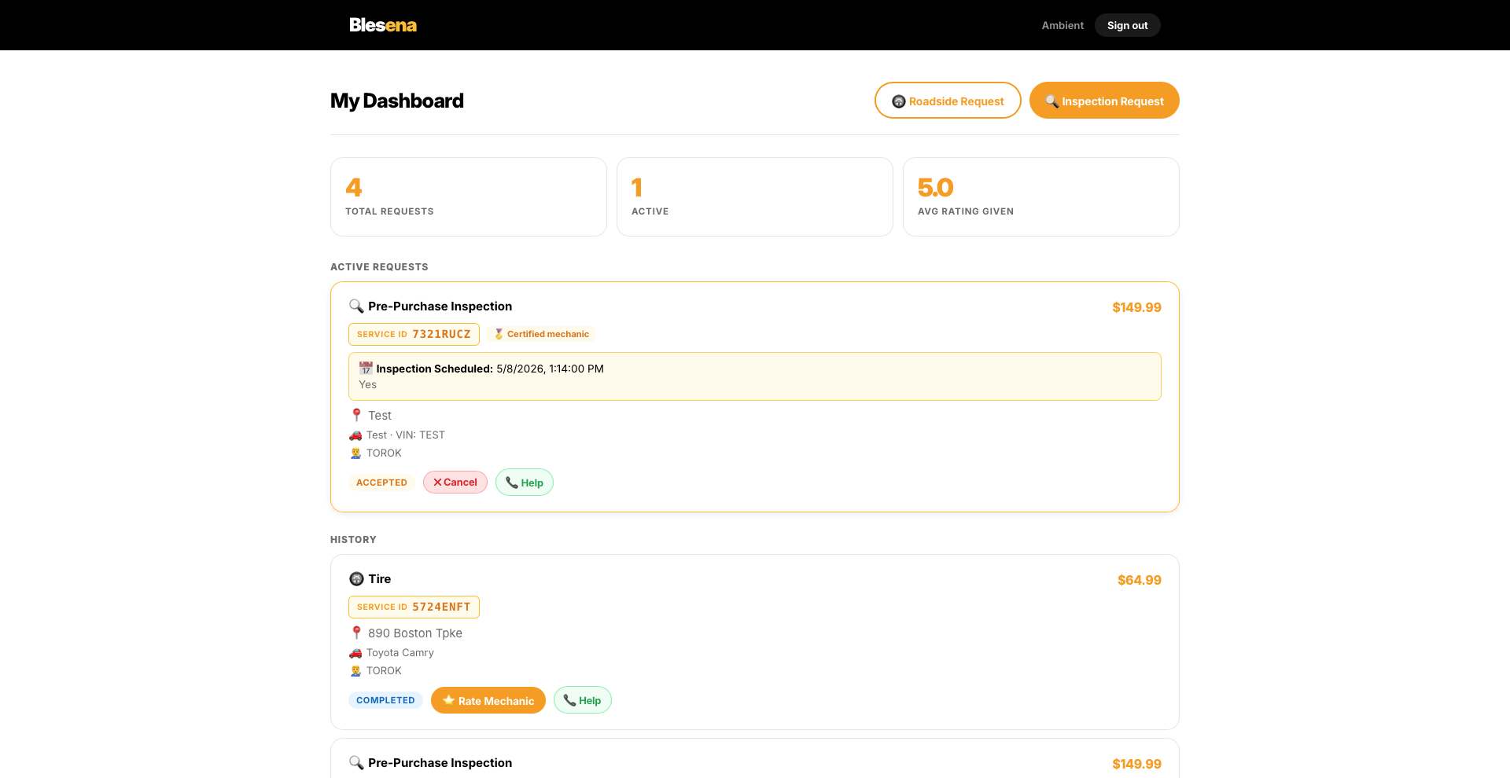
Task: Cancel the active inspection request
Action: click(455, 483)
